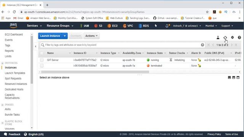Open Gmail bookmark
This screenshot has width=244, height=137.
18,18
